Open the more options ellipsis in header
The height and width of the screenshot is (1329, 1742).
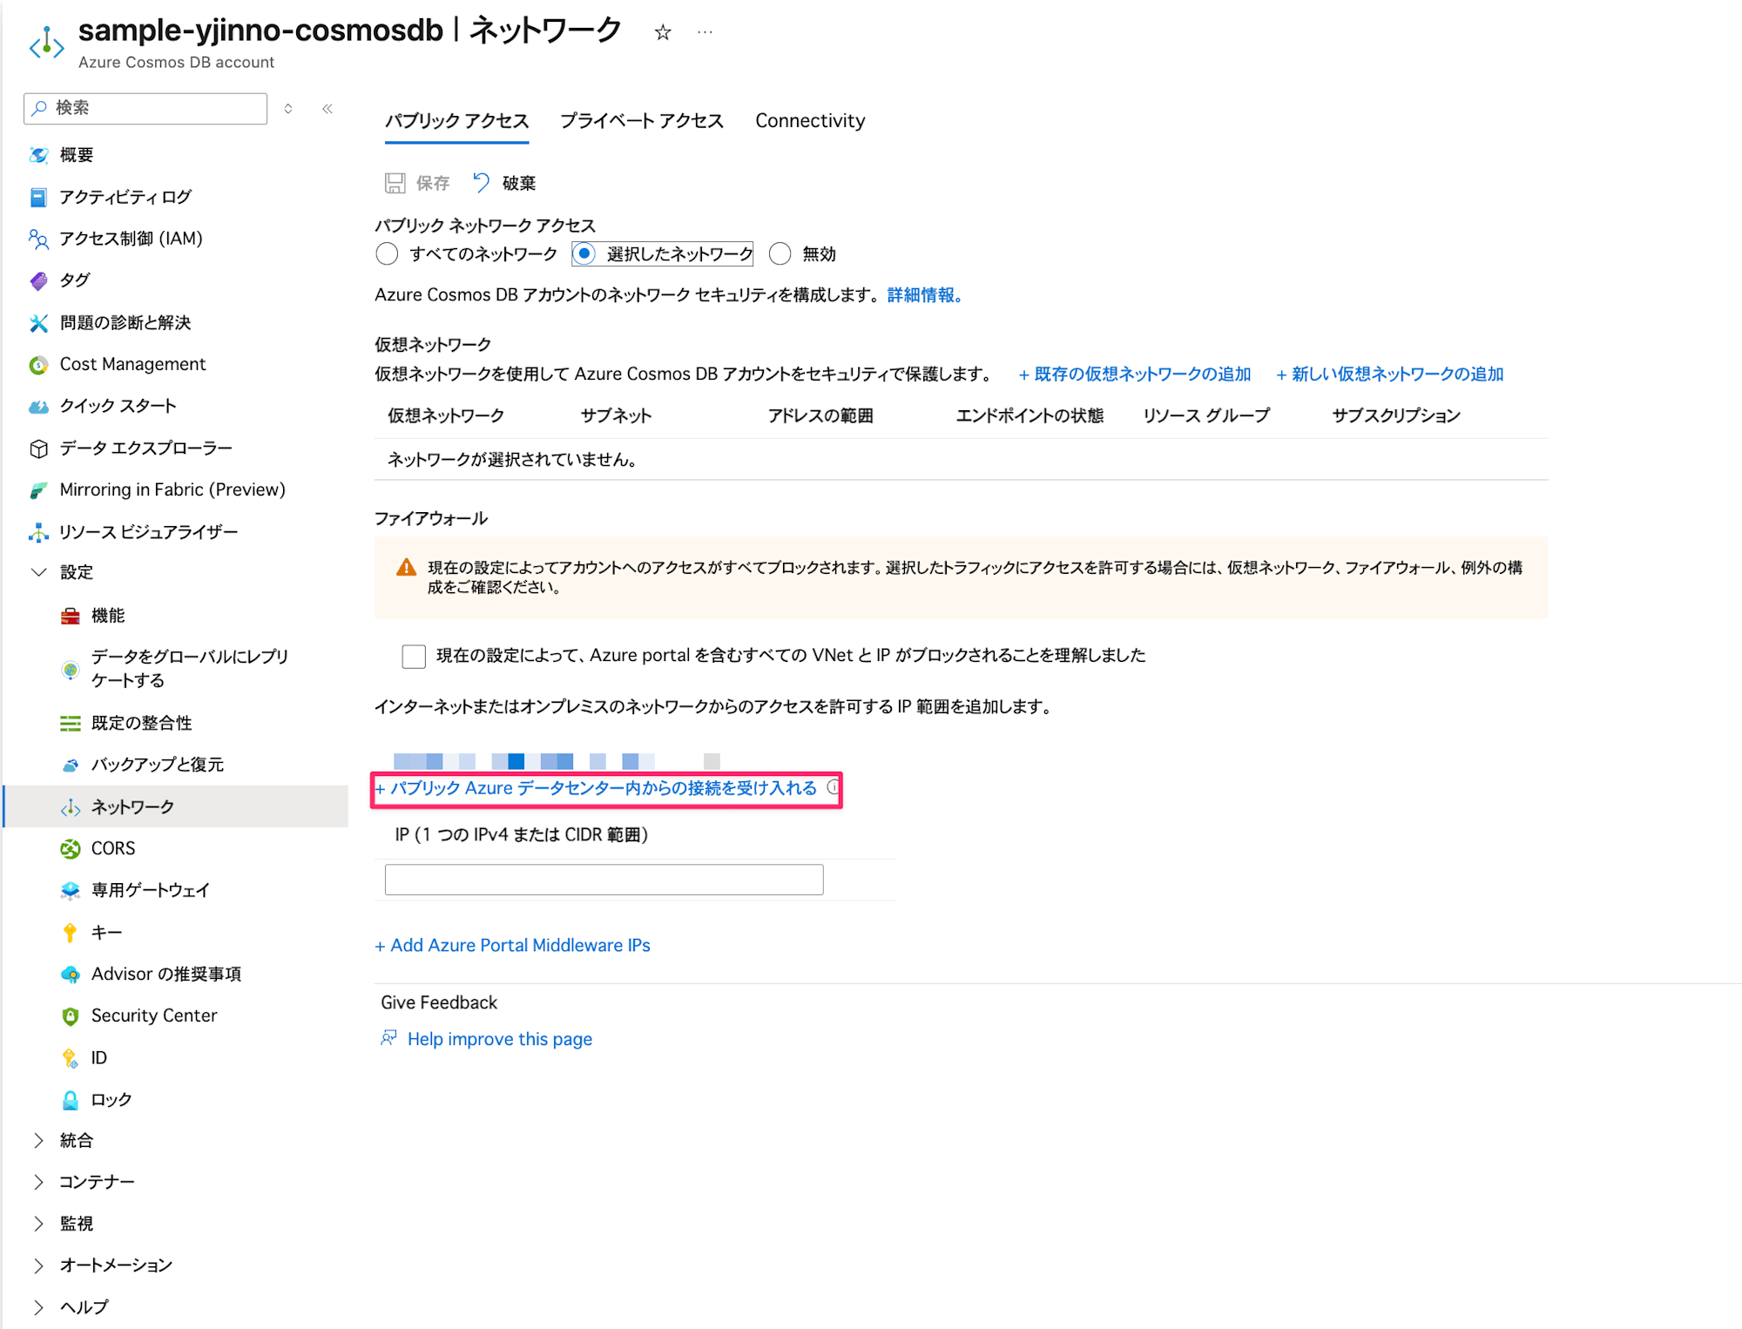click(706, 32)
